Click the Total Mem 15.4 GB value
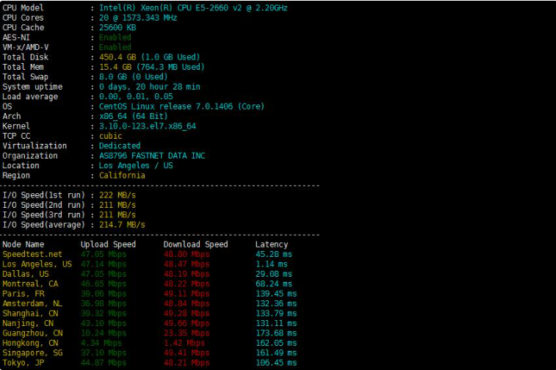This screenshot has width=556, height=370. [151, 67]
